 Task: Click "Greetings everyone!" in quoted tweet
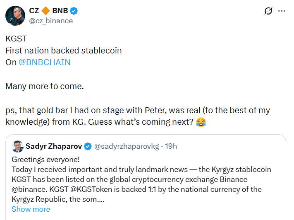(45, 160)
